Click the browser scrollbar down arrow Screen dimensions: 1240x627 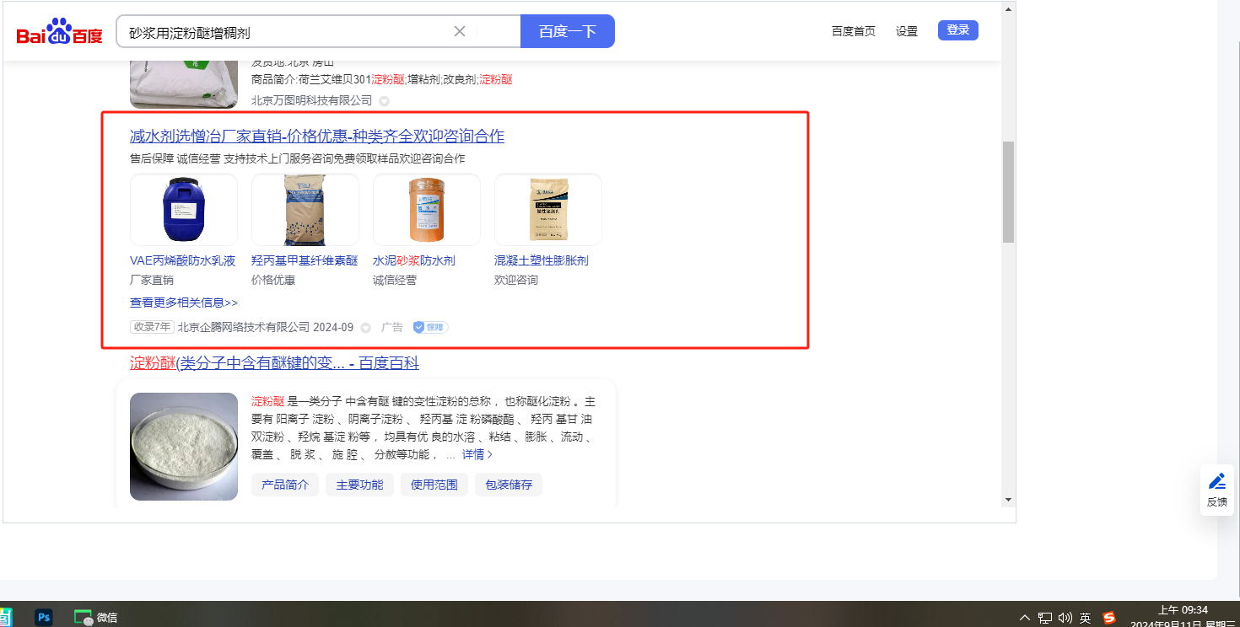coord(1008,500)
